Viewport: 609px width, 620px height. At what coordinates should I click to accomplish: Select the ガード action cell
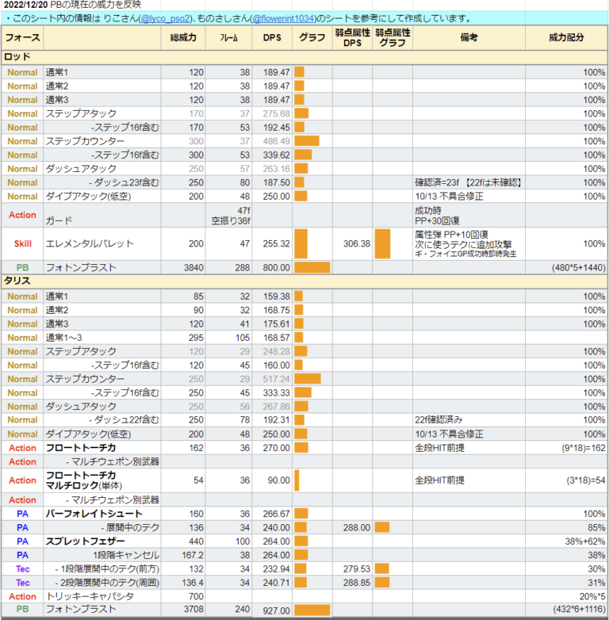[x=102, y=215]
